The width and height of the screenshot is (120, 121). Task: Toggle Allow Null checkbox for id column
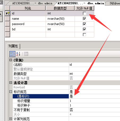[x=84, y=13]
